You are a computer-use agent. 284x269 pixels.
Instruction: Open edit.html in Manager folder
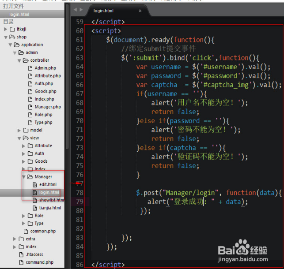(48, 184)
